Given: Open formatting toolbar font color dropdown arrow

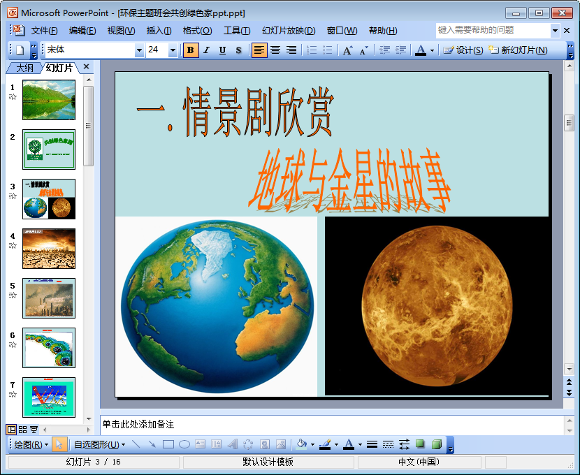Looking at the screenshot, I should 432,50.
